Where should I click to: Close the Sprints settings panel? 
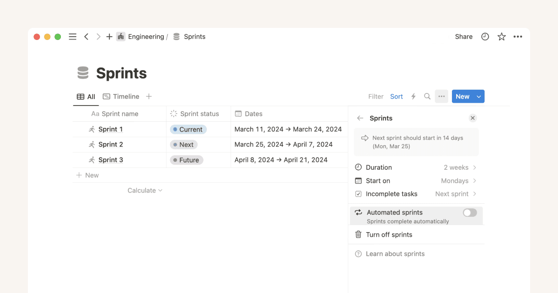tap(472, 118)
